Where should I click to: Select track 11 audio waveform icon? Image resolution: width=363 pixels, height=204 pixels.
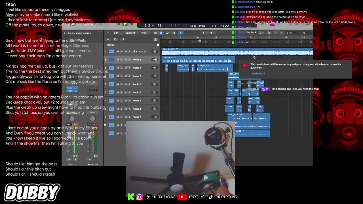111,133
